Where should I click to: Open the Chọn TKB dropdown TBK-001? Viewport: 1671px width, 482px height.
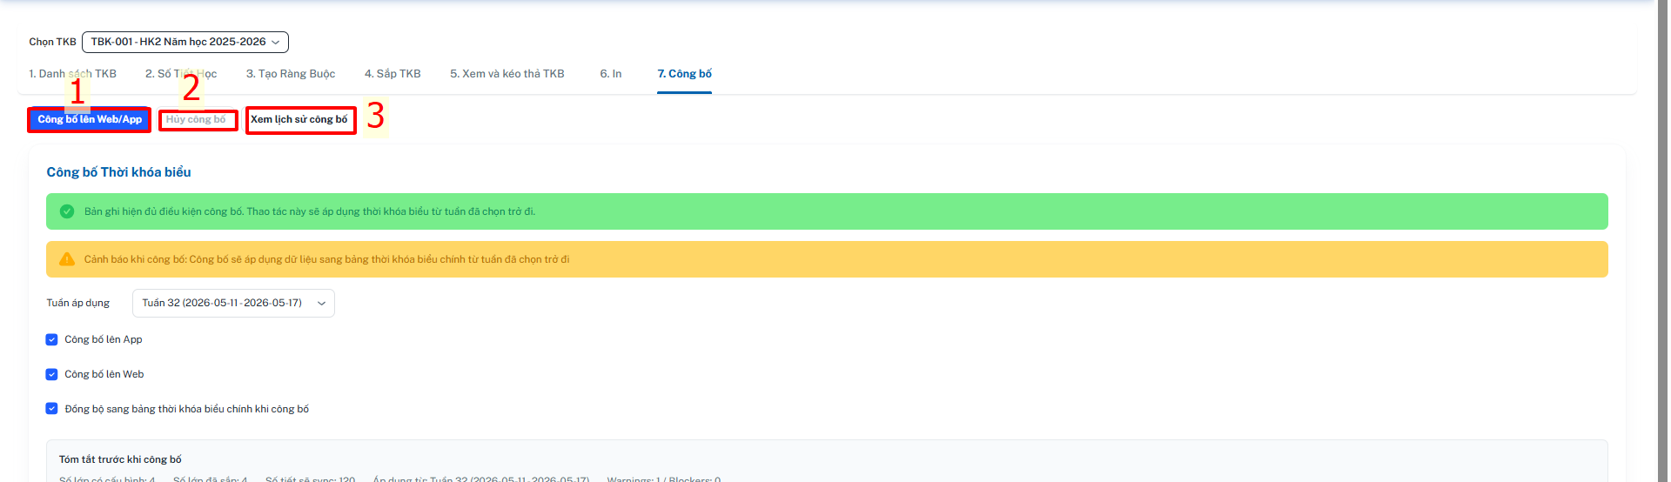click(x=185, y=42)
